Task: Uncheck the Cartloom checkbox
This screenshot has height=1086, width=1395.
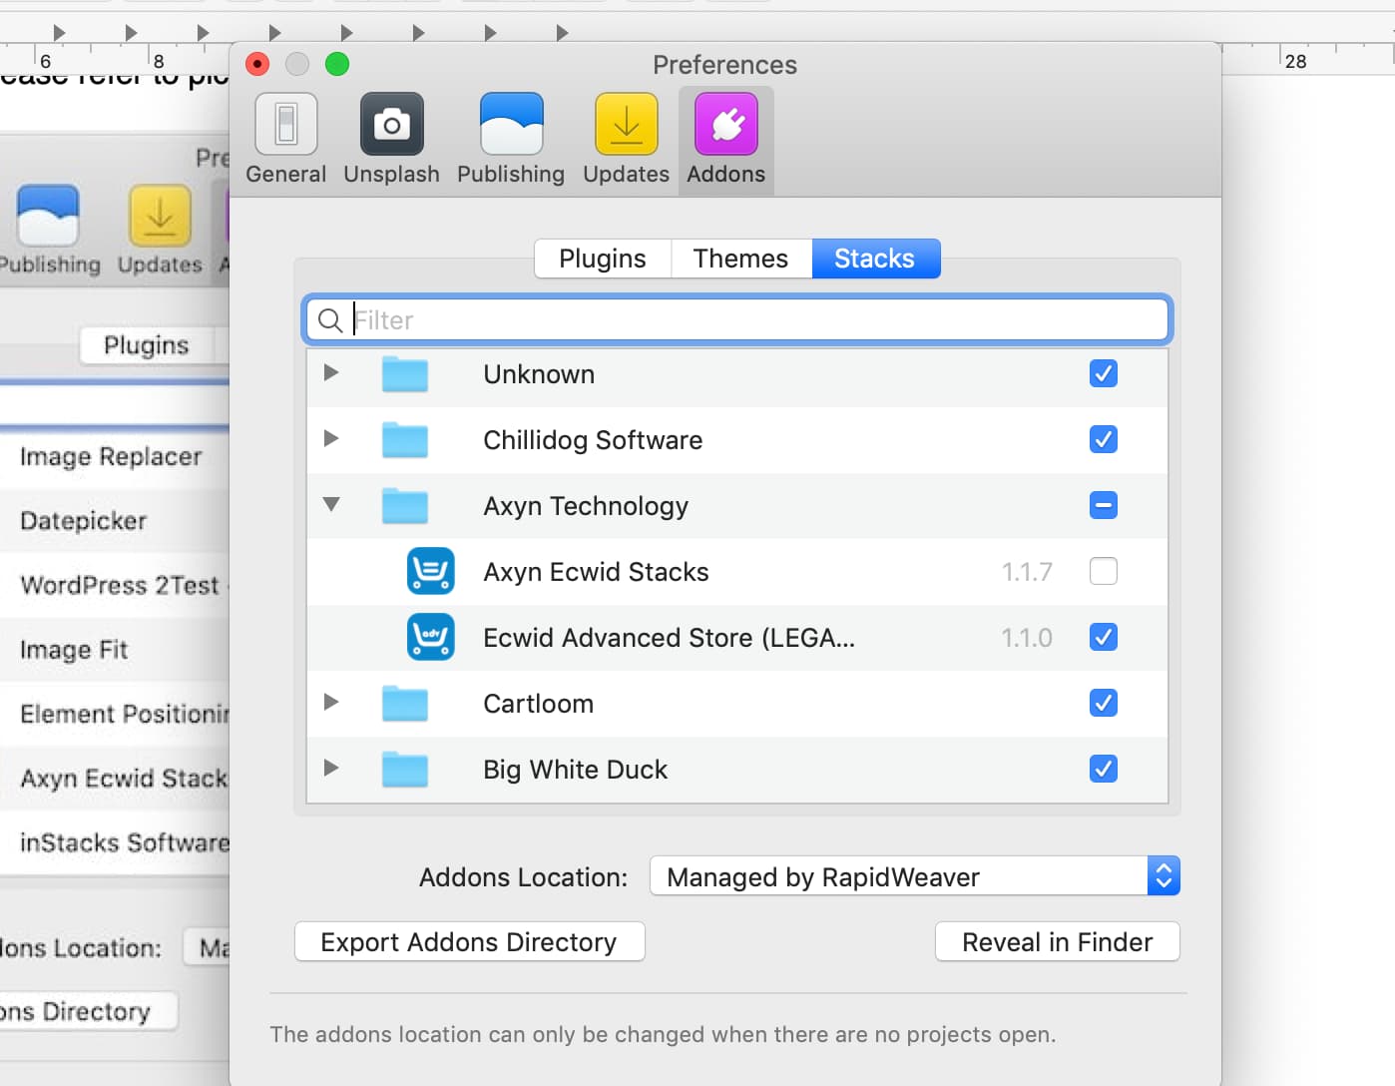Action: [1104, 703]
